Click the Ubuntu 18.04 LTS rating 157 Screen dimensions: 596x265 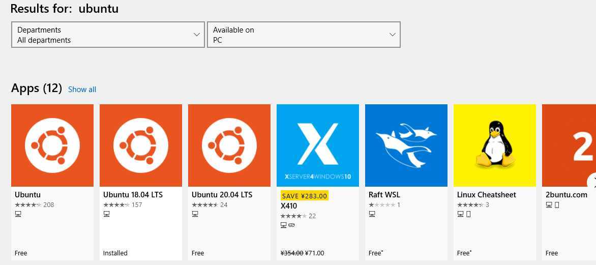[x=123, y=205]
